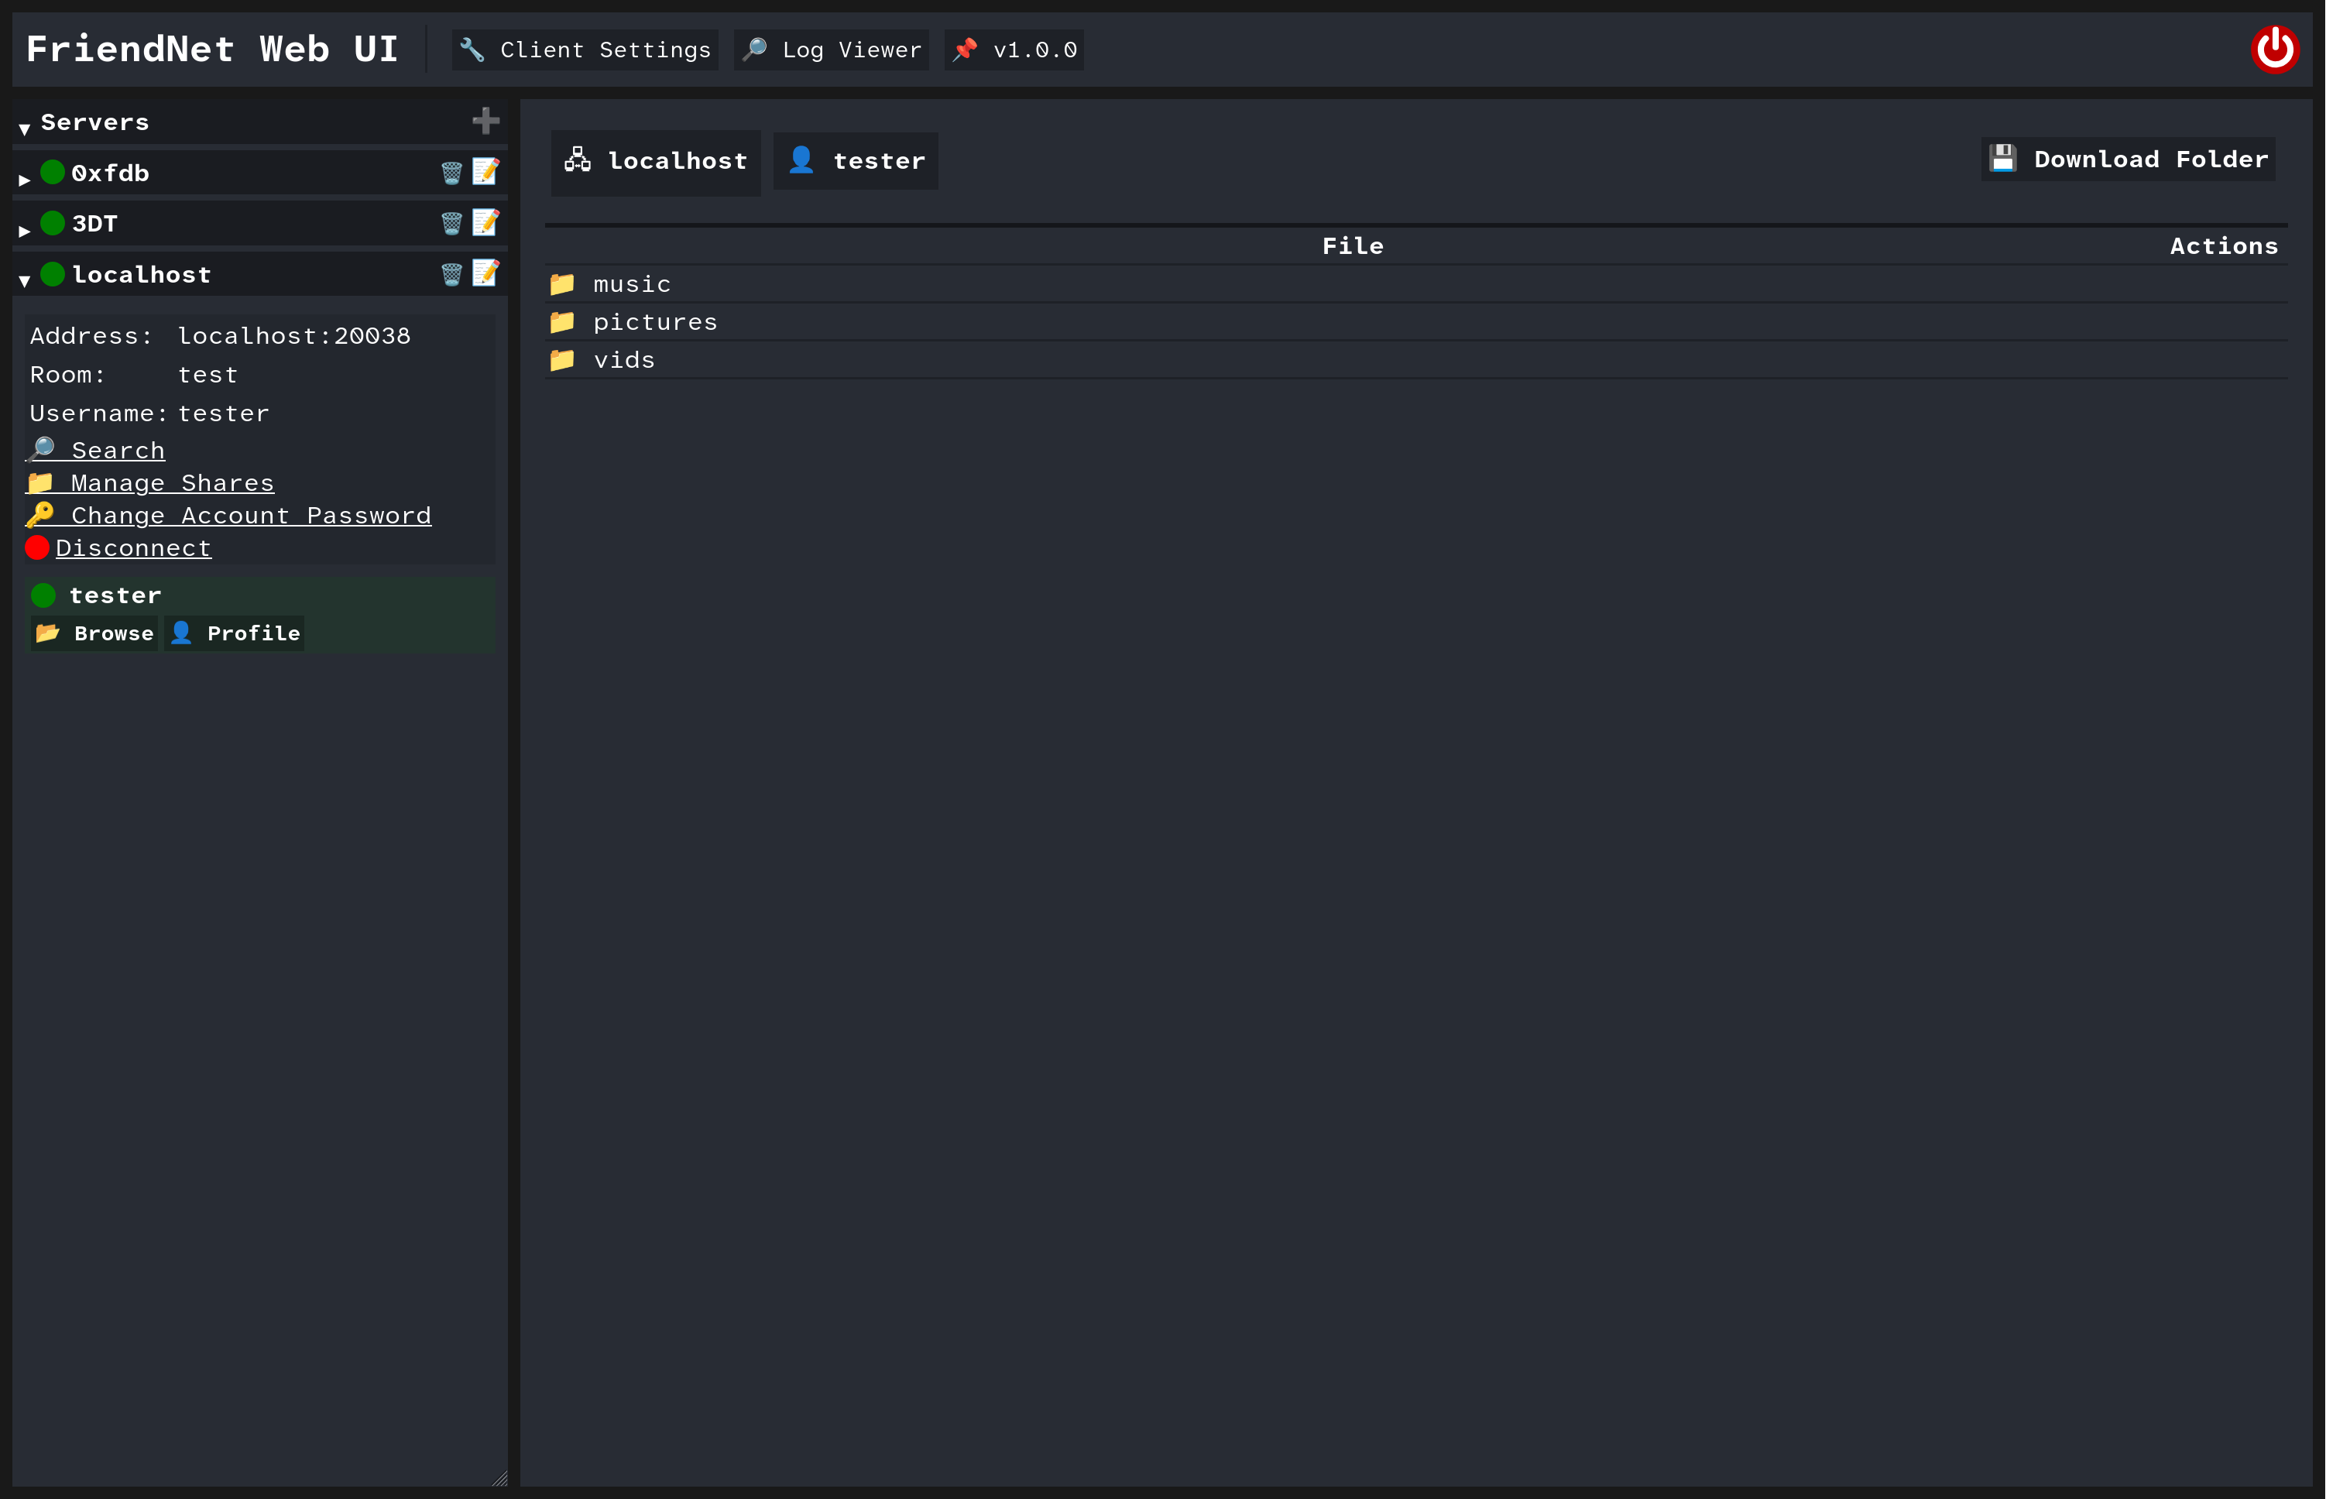Open the pictures folder
2326x1499 pixels.
click(654, 322)
